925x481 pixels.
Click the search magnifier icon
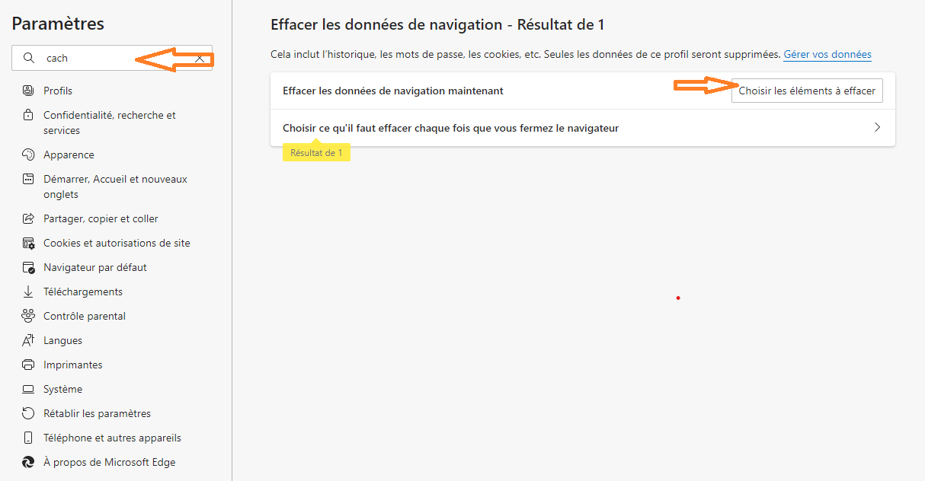coord(29,59)
